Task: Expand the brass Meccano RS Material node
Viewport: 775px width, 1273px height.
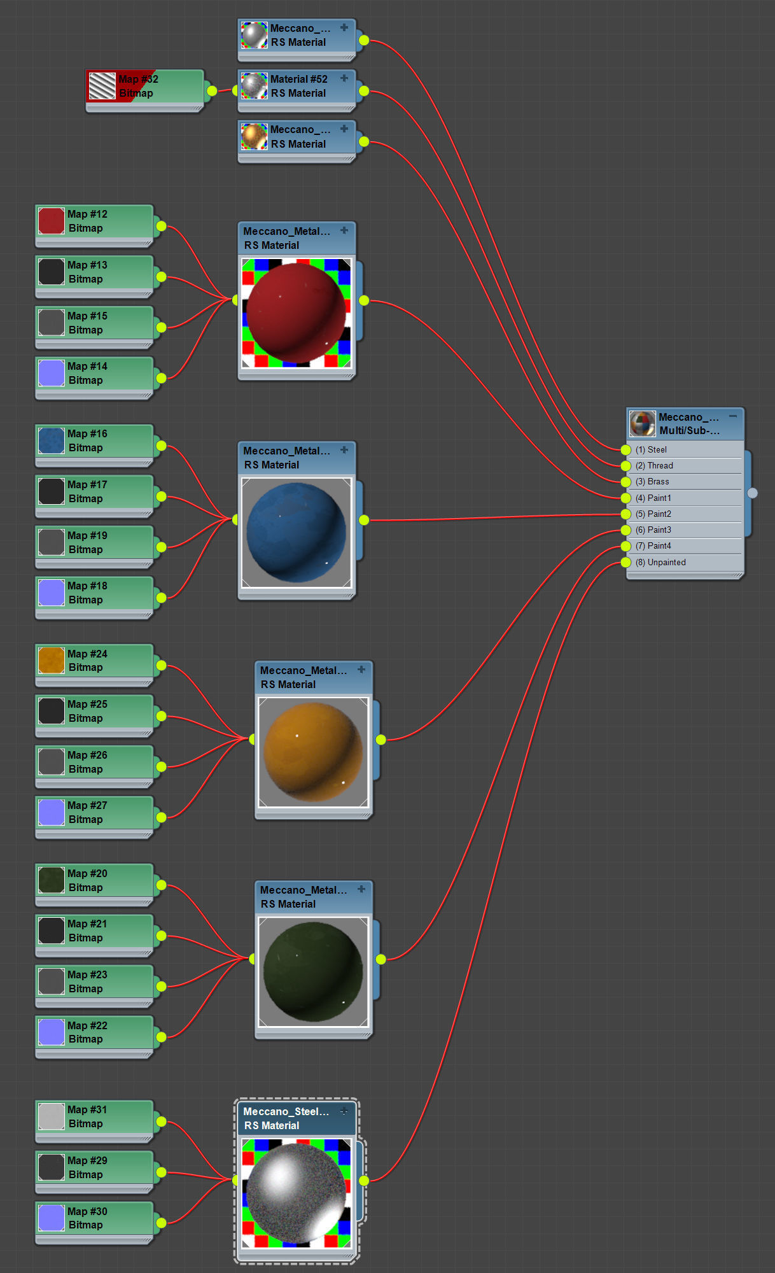Action: 344,129
